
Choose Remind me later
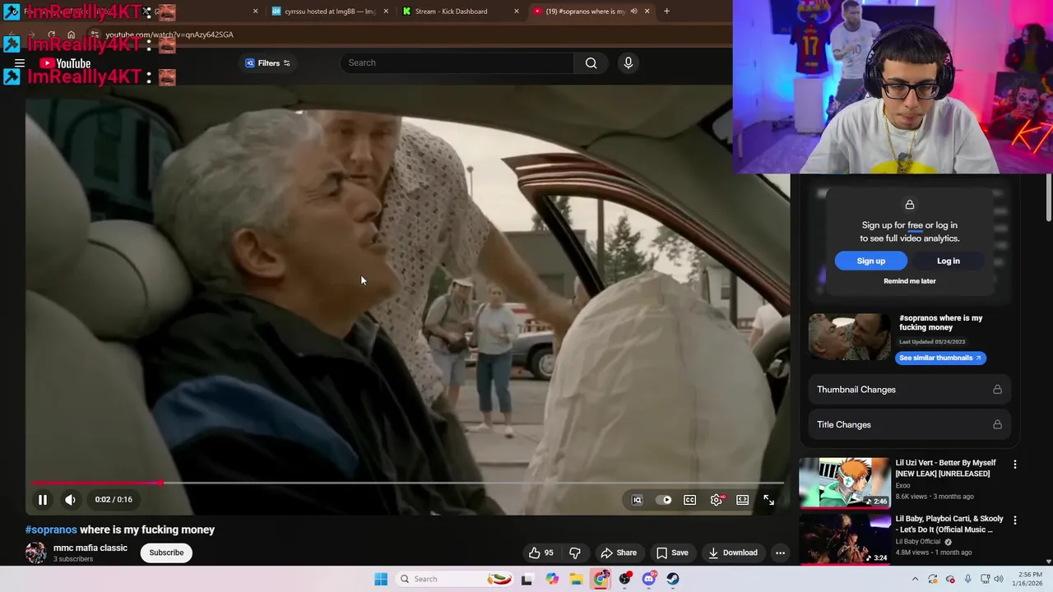point(909,281)
